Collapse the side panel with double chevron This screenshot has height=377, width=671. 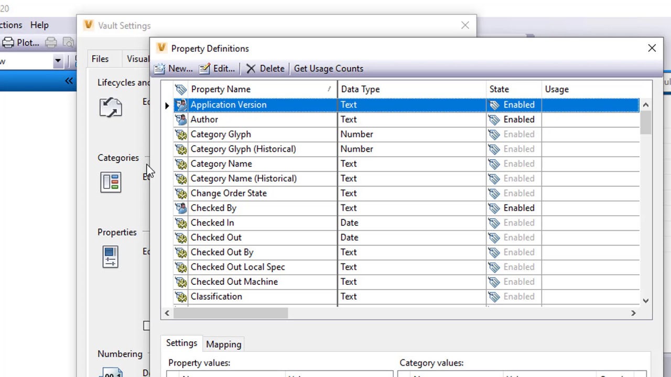pyautogui.click(x=69, y=81)
